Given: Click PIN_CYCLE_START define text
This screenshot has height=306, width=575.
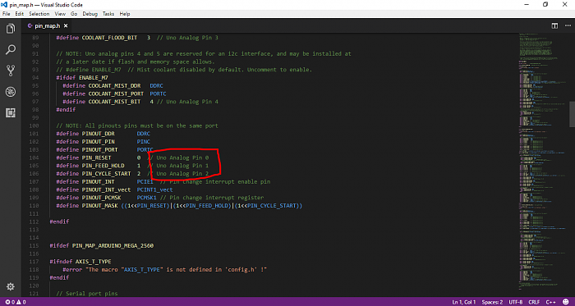Looking at the screenshot, I should coord(106,173).
